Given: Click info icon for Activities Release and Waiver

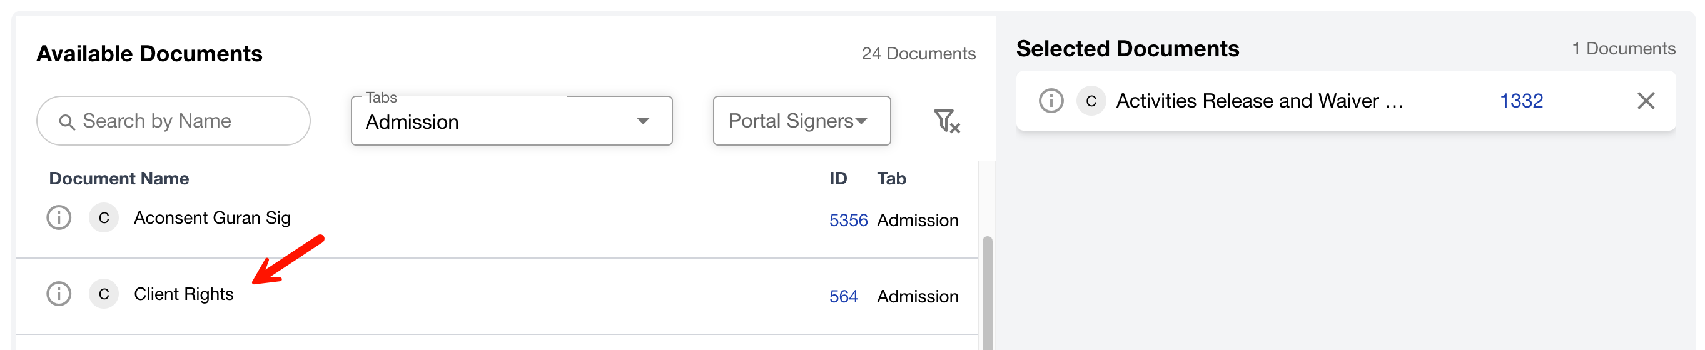Looking at the screenshot, I should click(1050, 101).
